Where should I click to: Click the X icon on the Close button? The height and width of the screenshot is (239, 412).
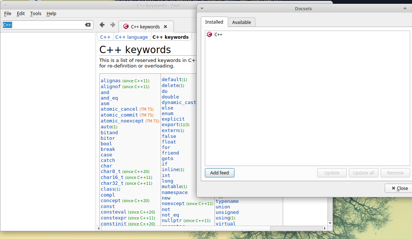point(392,188)
